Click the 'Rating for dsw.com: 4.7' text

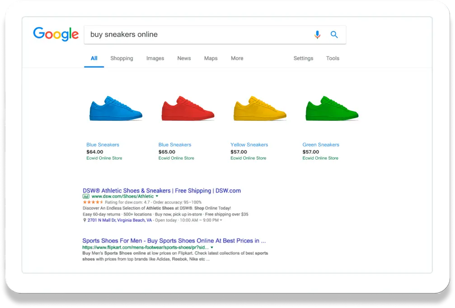coord(127,202)
